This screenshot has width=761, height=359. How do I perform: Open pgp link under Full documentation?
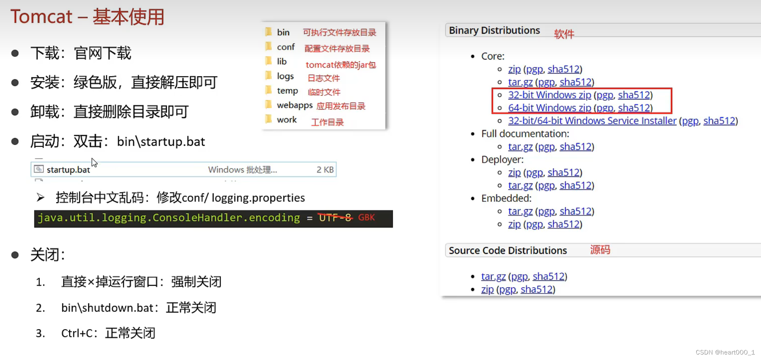click(x=546, y=147)
